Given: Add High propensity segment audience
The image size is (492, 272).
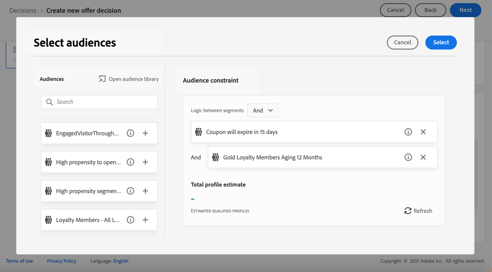Looking at the screenshot, I should click(145, 191).
